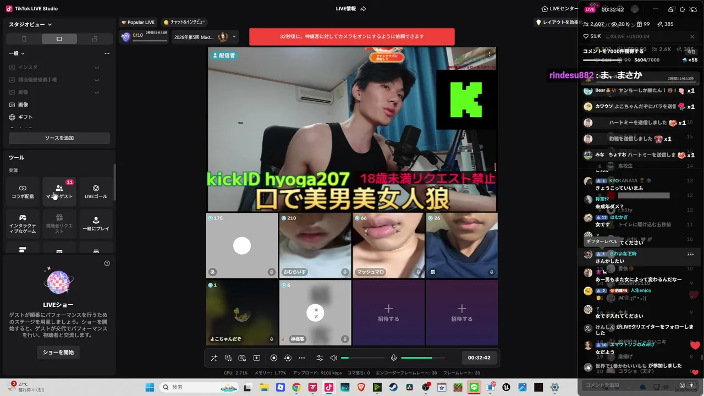Click the media and music icon

tap(228, 358)
